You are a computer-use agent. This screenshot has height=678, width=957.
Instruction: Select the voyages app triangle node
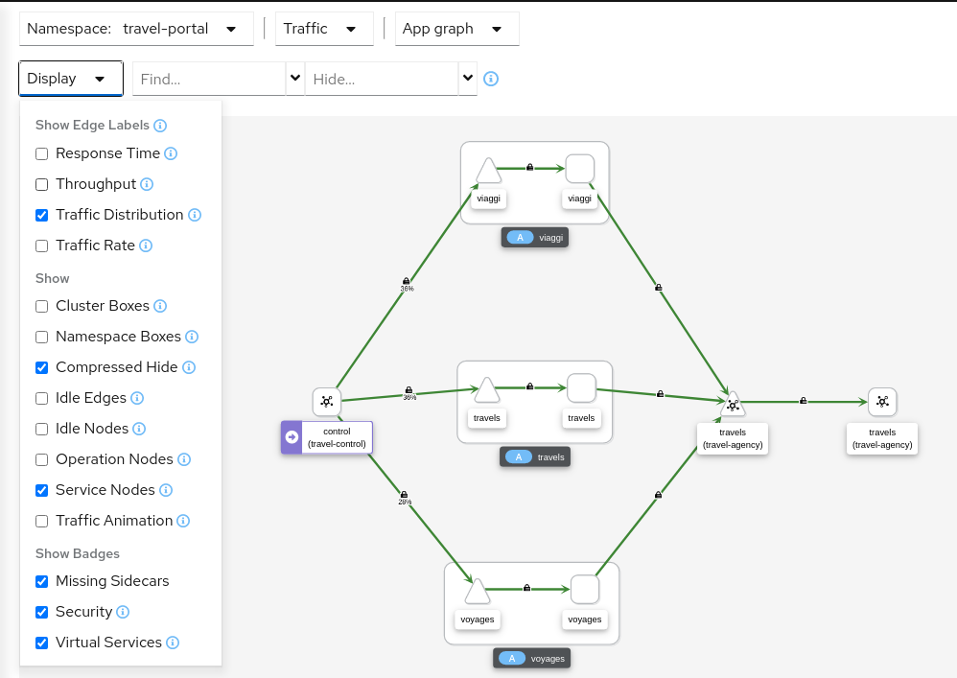point(477,591)
